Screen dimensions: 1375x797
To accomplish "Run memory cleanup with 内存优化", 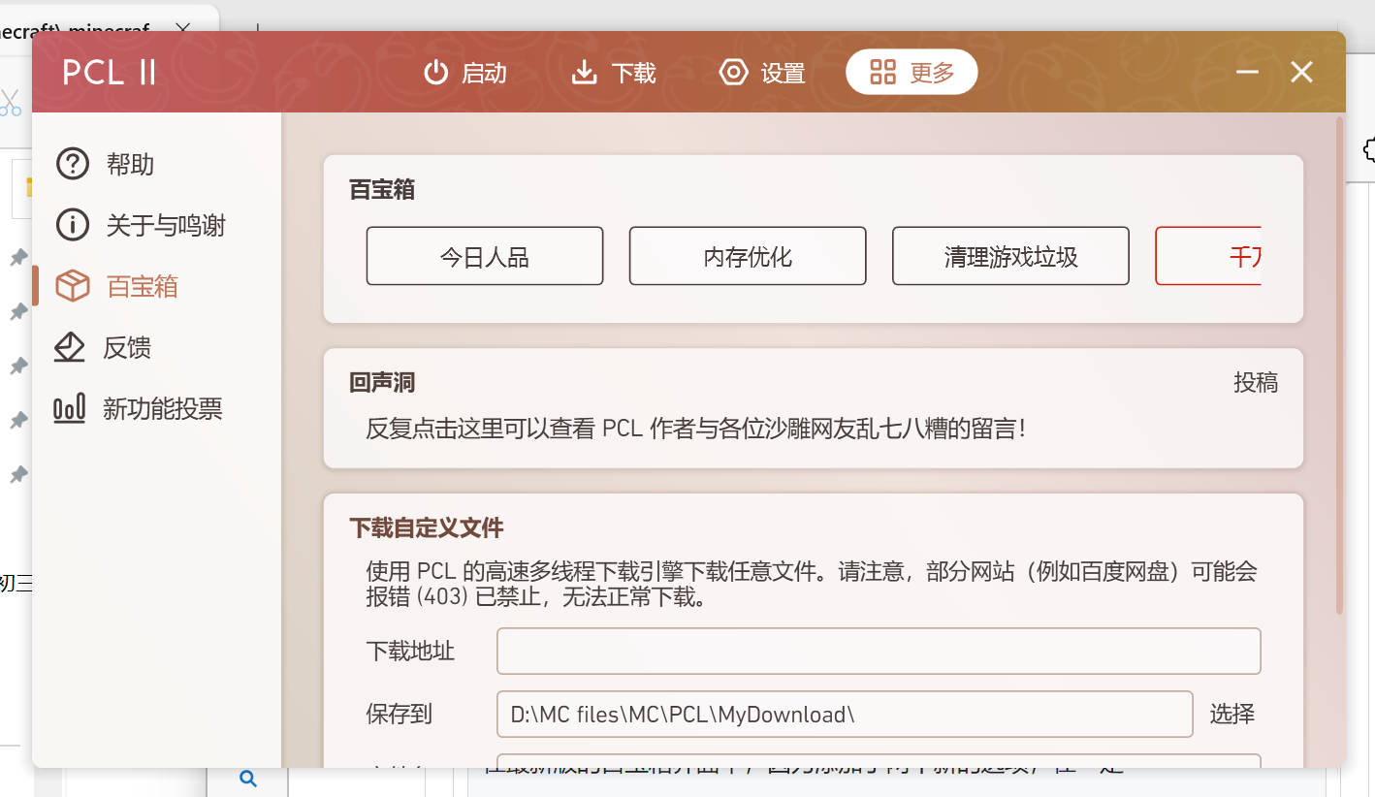I will 748,255.
